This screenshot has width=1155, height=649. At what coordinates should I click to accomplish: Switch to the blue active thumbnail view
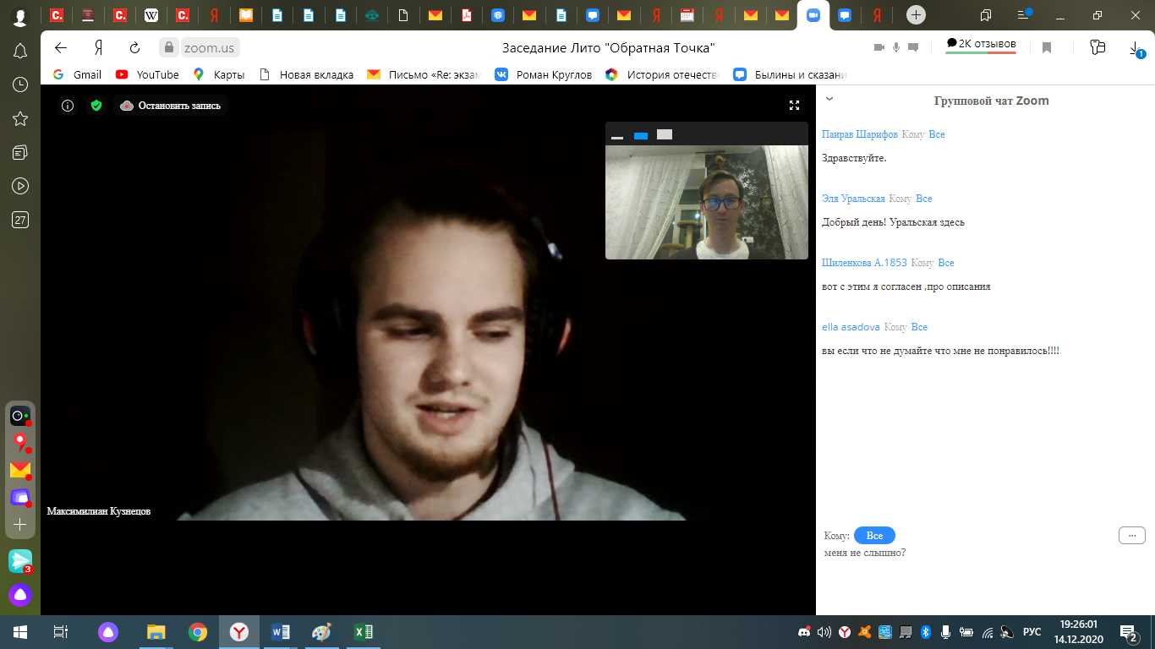[641, 135]
